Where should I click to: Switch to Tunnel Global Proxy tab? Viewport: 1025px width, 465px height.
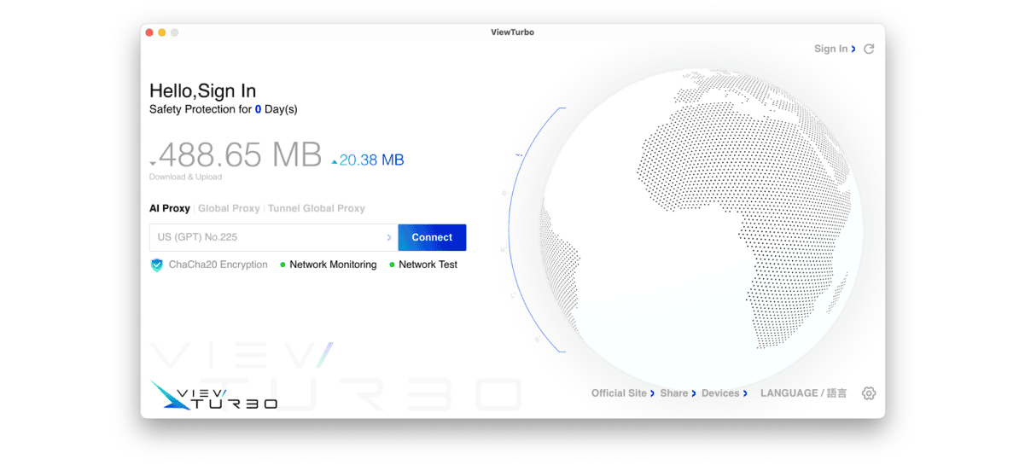coord(317,208)
